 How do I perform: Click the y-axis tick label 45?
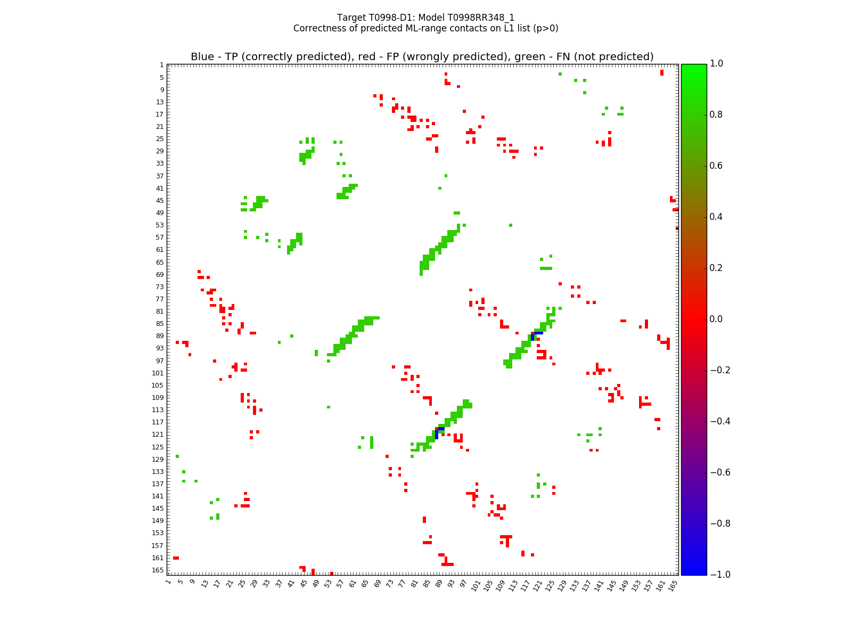point(159,201)
